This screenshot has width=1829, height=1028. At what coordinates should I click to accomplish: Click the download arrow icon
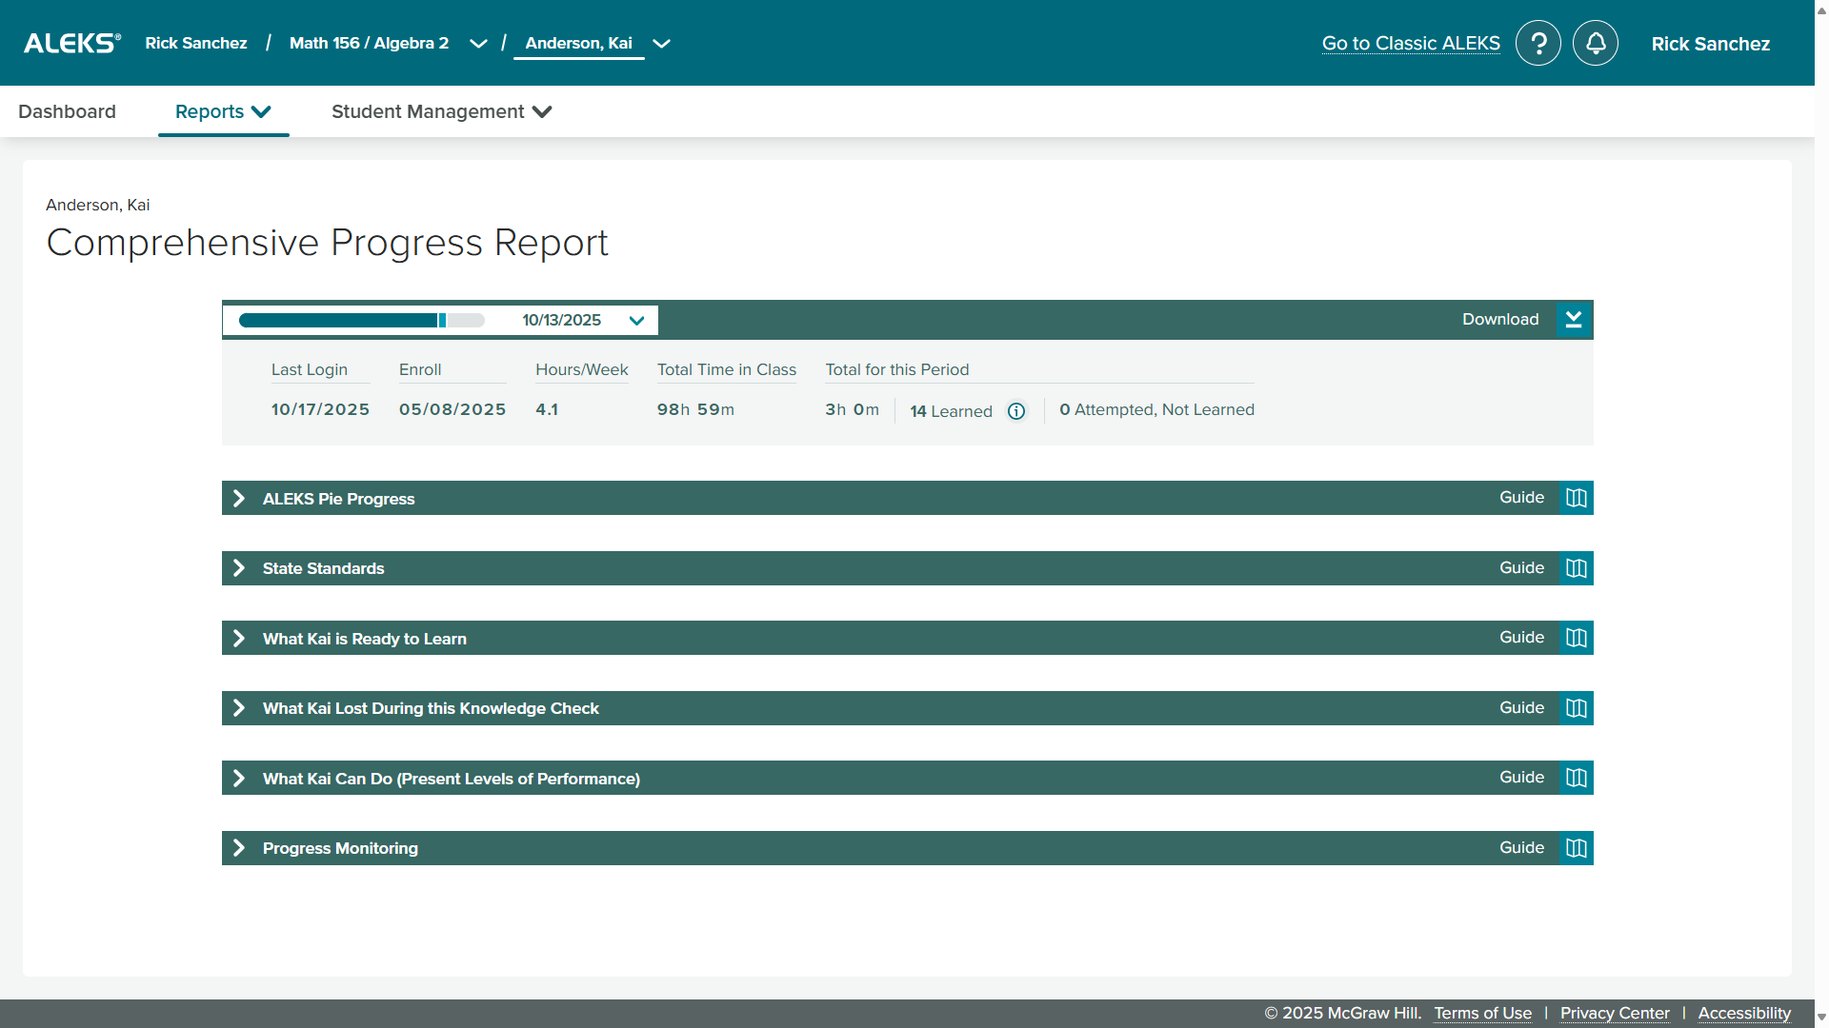click(x=1574, y=320)
